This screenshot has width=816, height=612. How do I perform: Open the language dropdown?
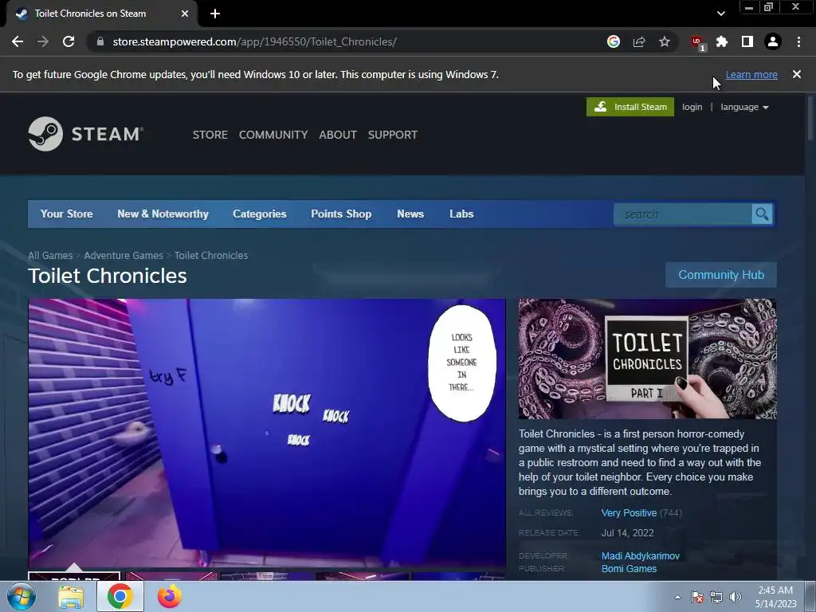click(x=745, y=107)
